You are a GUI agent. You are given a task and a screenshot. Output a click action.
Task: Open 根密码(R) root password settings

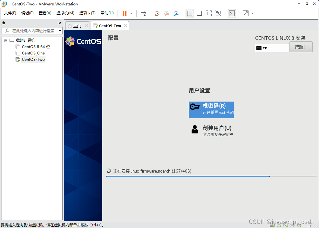click(211, 110)
